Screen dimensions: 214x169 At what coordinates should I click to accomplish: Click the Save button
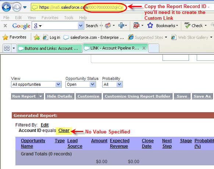(182, 96)
